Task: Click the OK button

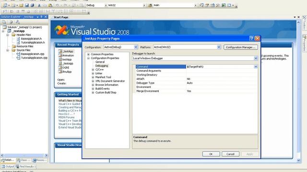Action: (211, 154)
